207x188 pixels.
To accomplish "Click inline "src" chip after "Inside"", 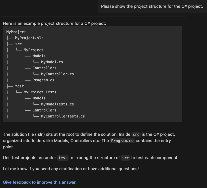I will [136, 135].
